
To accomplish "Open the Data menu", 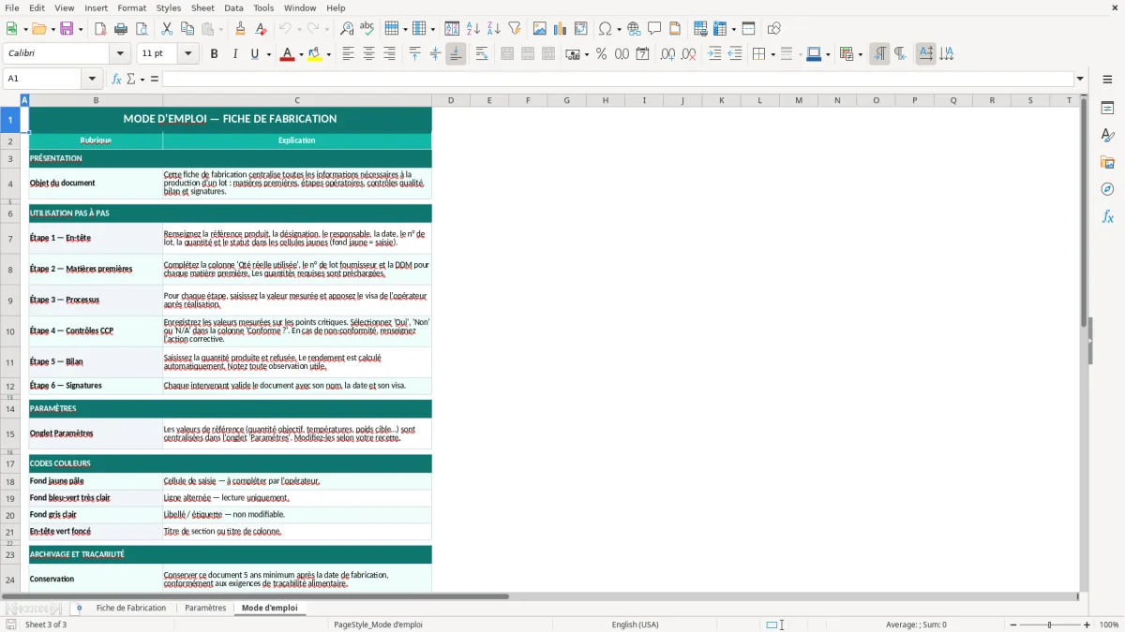I will 233,7.
